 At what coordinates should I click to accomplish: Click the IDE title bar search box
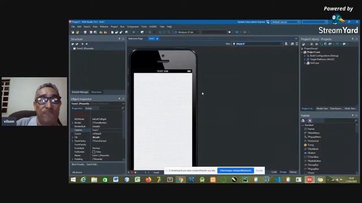pyautogui.click(x=315, y=22)
